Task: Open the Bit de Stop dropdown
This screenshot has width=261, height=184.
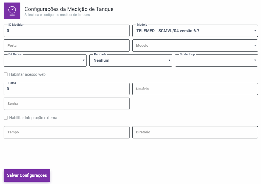Action: 216,60
